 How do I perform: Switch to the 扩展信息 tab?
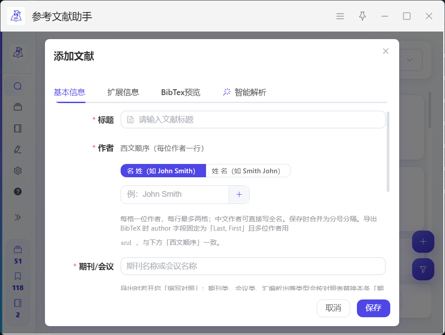pyautogui.click(x=123, y=92)
